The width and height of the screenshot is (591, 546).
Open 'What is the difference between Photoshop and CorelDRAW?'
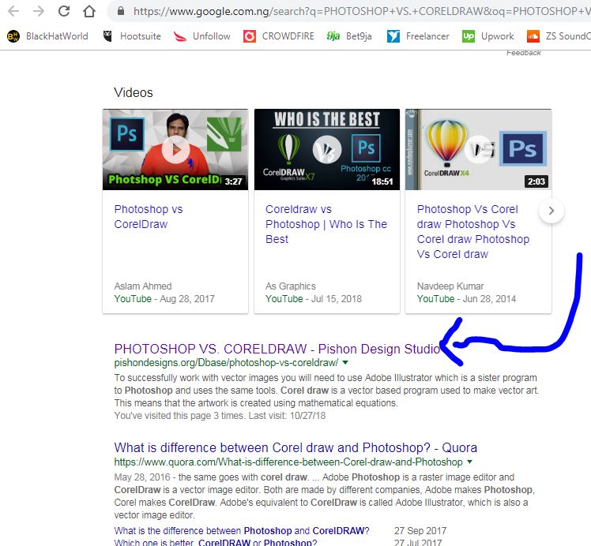pyautogui.click(x=242, y=530)
